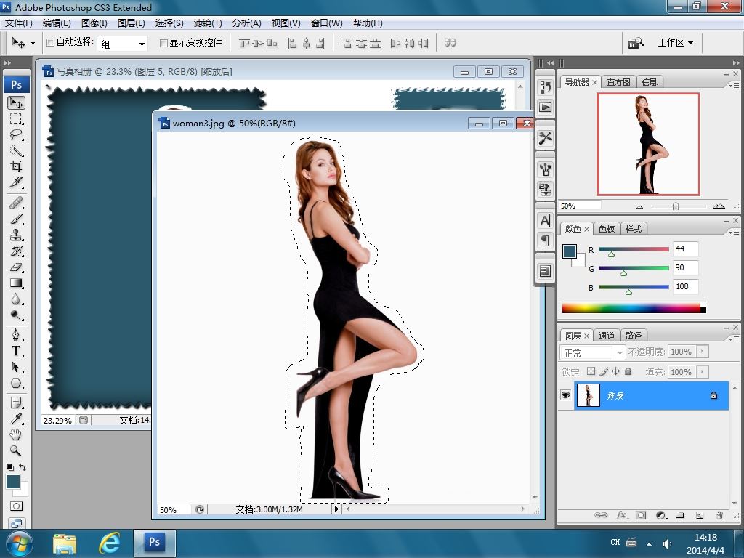Pick the Clone Stamp tool
Screen dimensions: 744x558
(16, 235)
